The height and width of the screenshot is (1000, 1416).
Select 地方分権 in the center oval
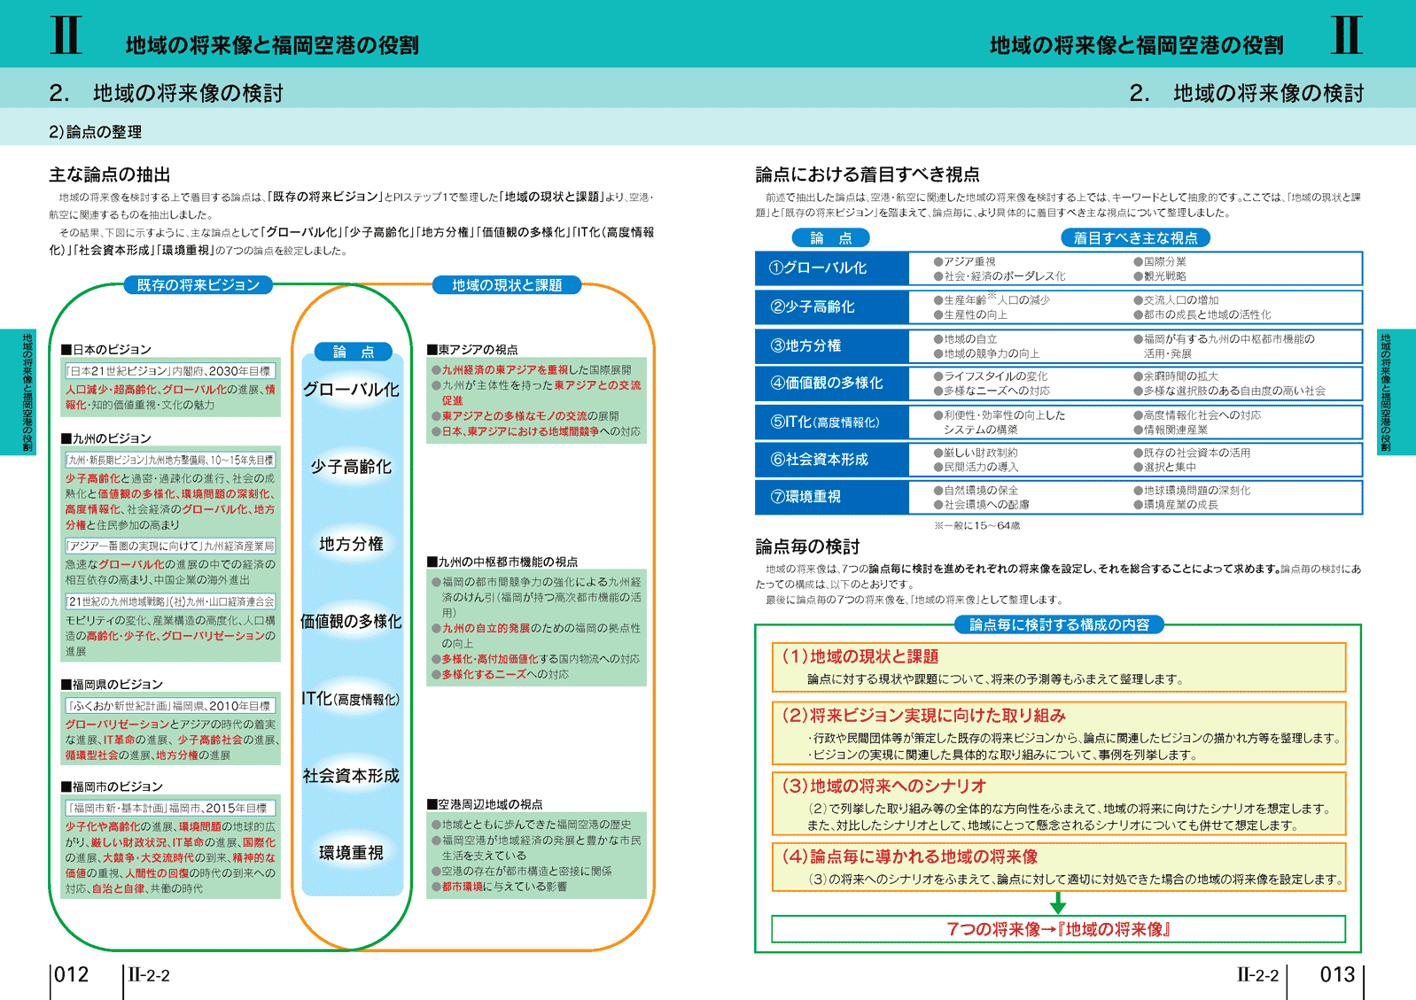click(352, 544)
